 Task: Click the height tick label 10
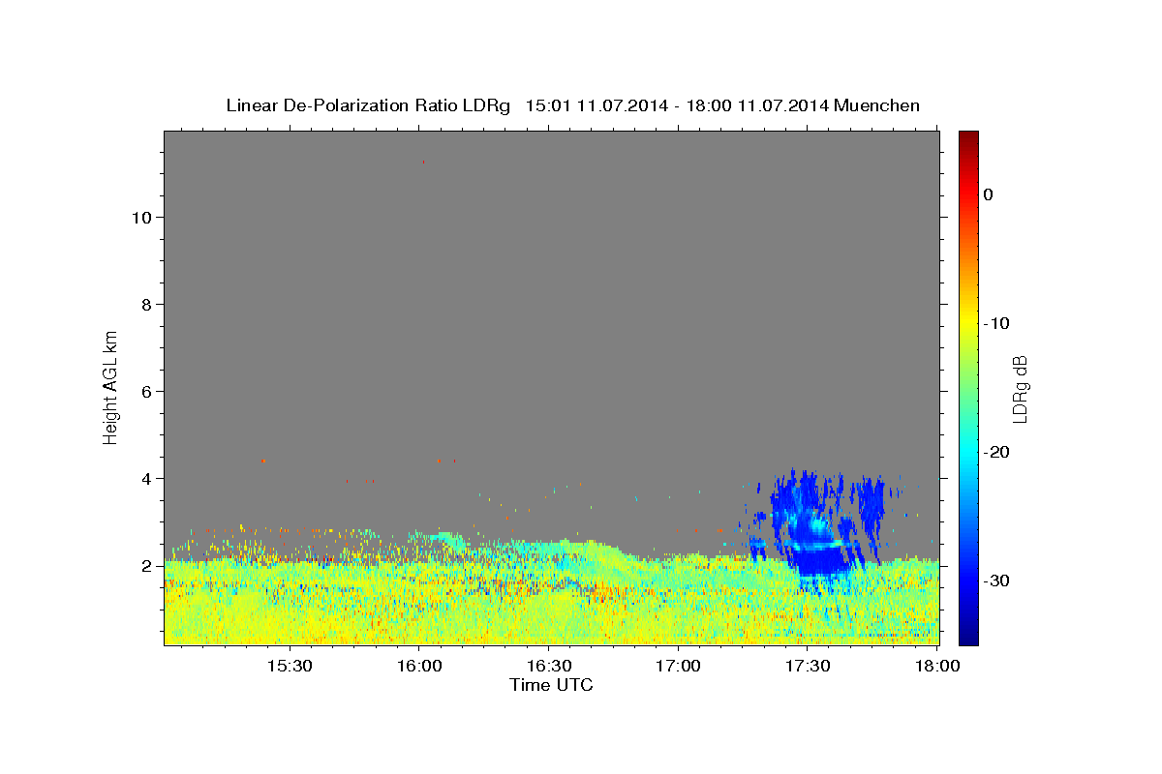point(141,218)
